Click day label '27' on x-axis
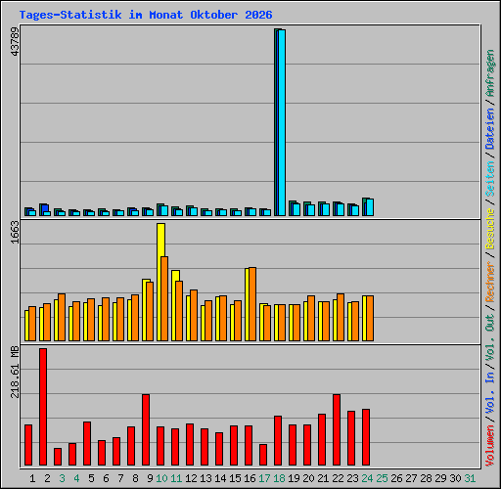 pyautogui.click(x=411, y=478)
